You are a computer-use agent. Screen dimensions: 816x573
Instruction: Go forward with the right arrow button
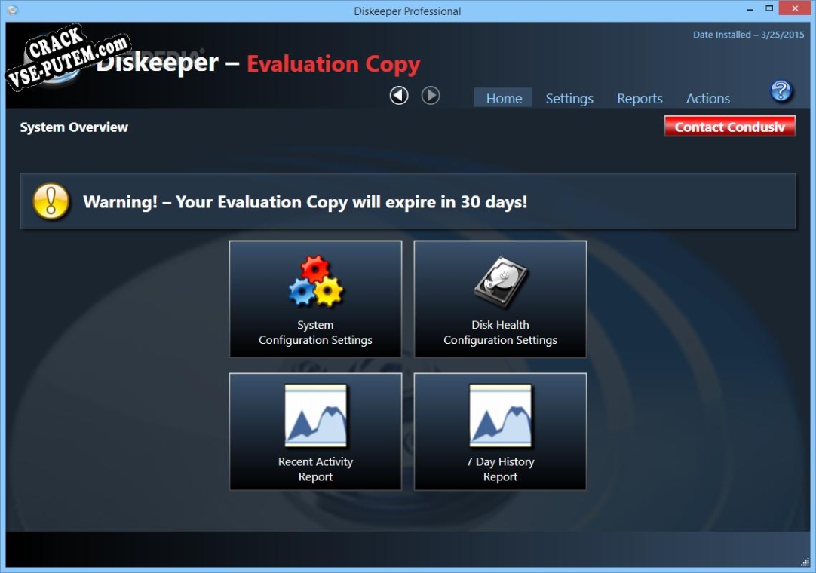(431, 96)
